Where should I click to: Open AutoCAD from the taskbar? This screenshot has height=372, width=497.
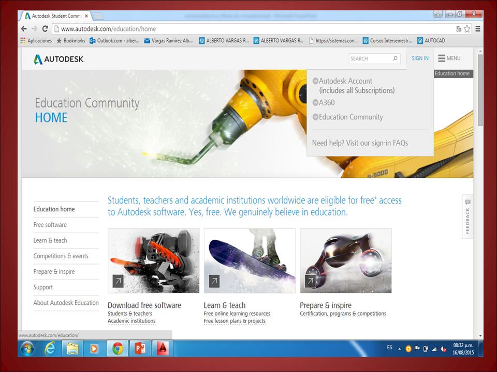[163, 349]
